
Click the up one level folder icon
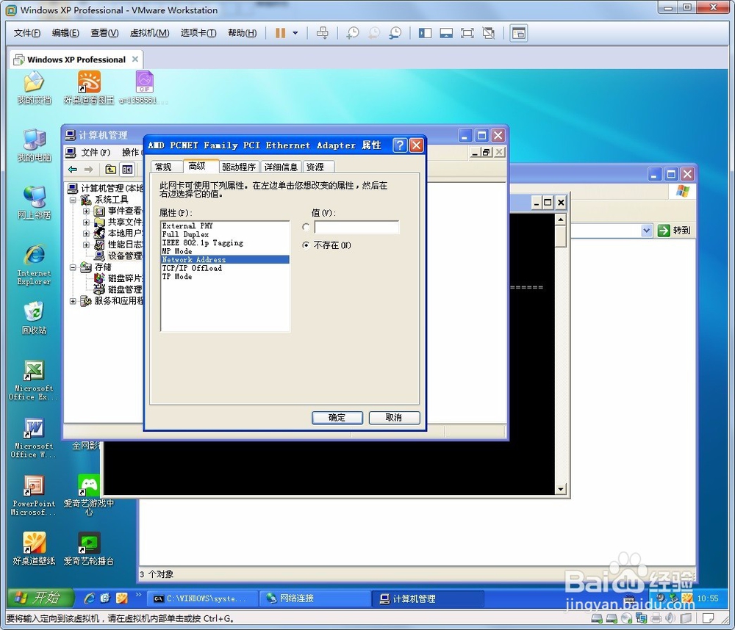coord(111,170)
